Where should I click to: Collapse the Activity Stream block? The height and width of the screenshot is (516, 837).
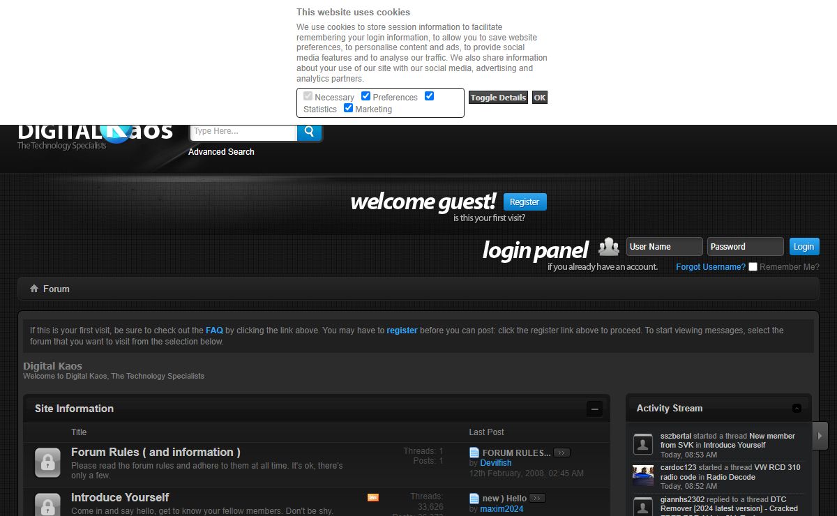(797, 409)
